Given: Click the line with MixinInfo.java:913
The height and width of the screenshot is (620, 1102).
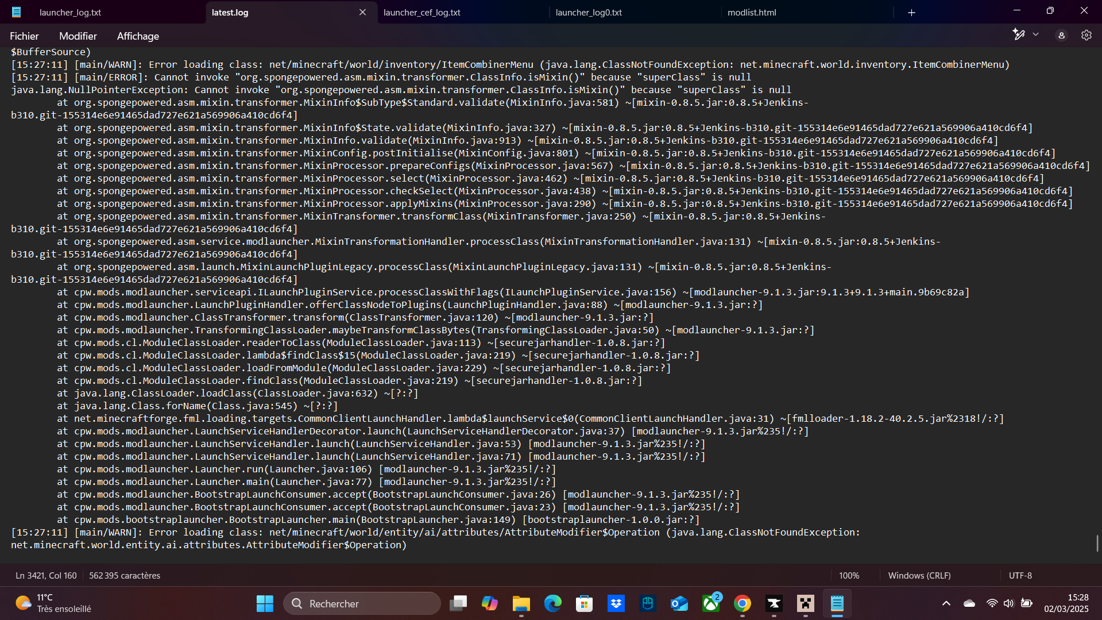Looking at the screenshot, I should tap(527, 140).
